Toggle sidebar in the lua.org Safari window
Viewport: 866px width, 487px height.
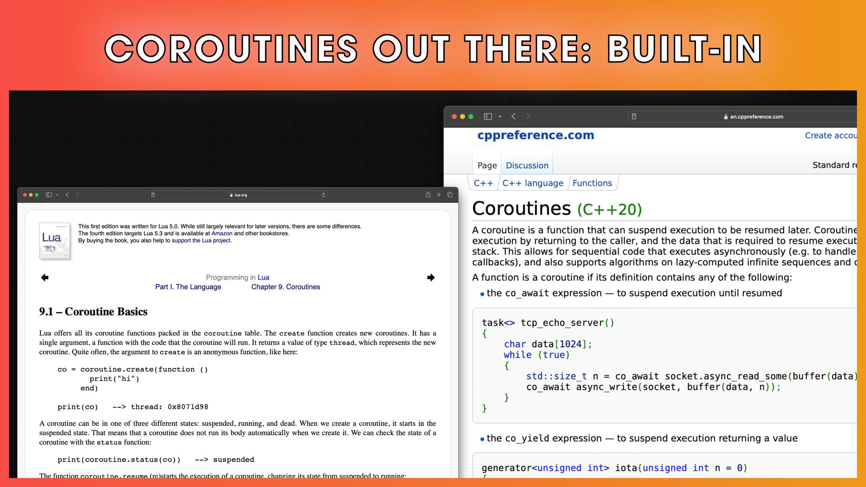(49, 195)
